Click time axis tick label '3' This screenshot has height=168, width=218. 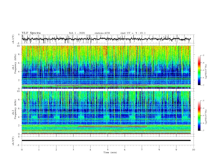(73, 150)
